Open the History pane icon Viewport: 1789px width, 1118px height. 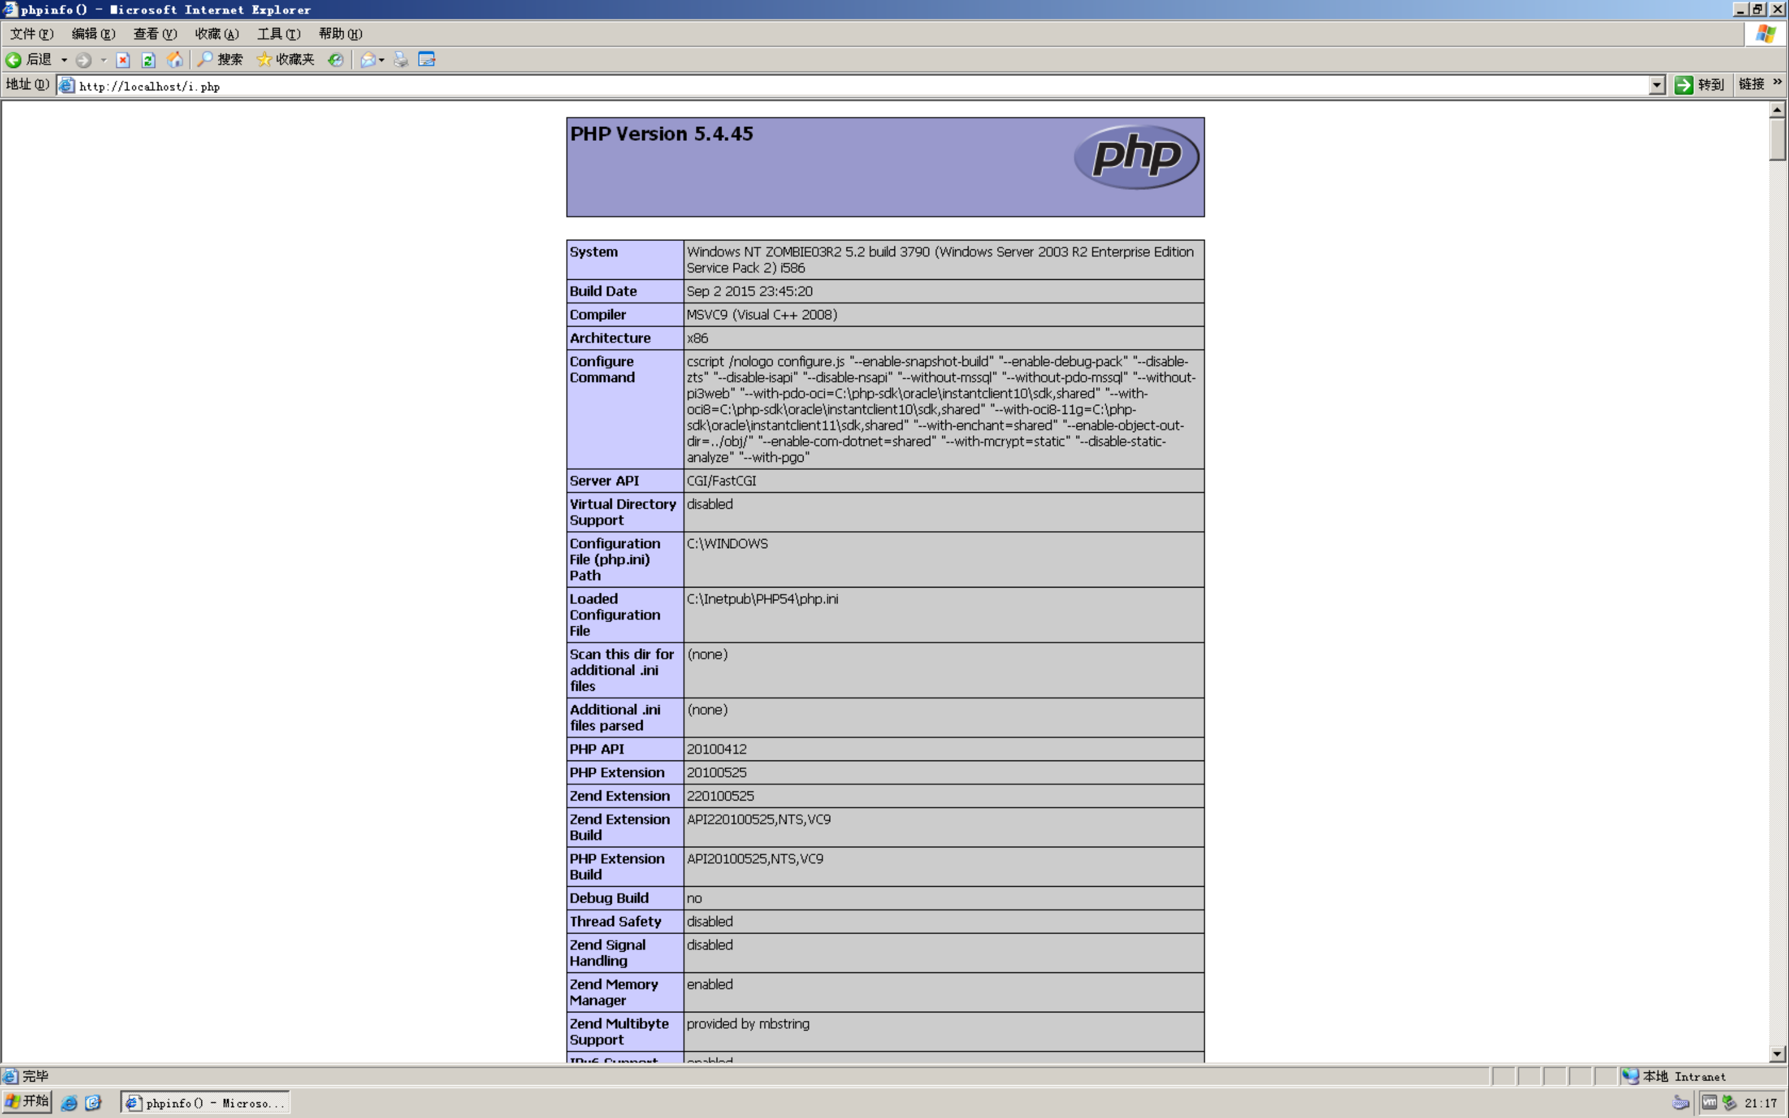coord(336,60)
